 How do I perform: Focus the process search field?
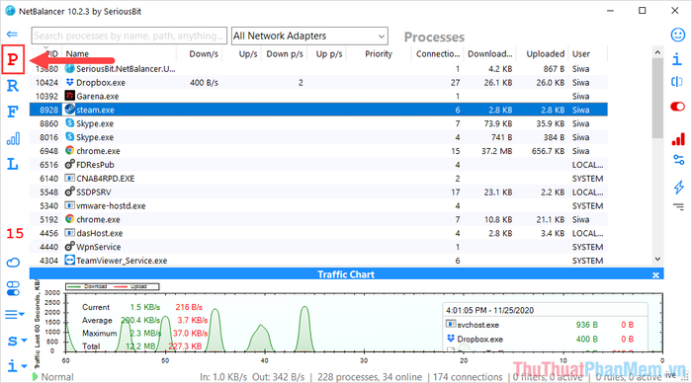pyautogui.click(x=129, y=36)
